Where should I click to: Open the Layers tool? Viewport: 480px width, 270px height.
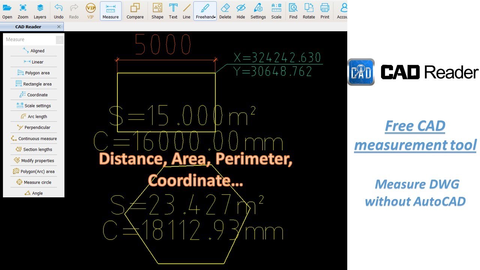[40, 11]
